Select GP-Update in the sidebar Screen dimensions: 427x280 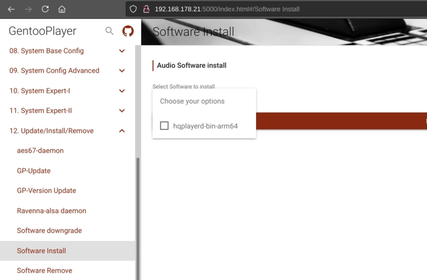tap(34, 171)
